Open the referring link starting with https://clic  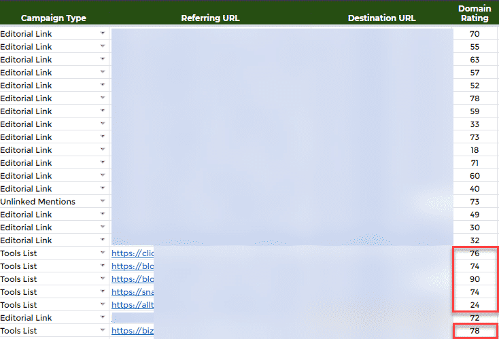tap(133, 253)
